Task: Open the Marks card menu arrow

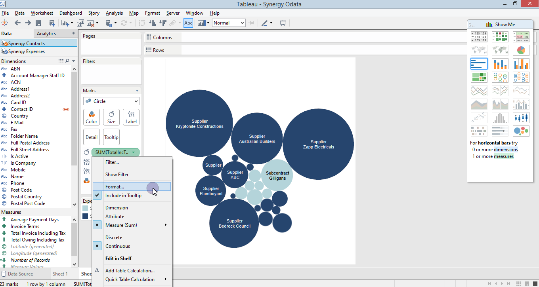Action: point(137,91)
